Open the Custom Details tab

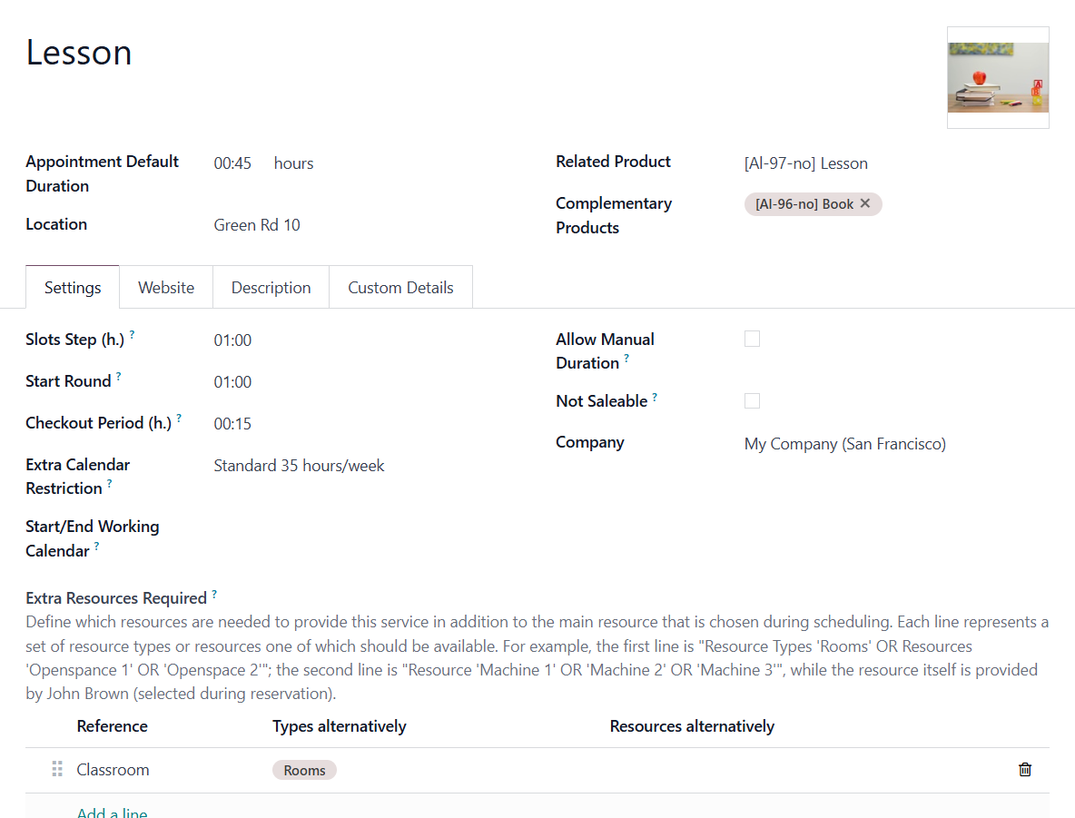click(x=400, y=287)
